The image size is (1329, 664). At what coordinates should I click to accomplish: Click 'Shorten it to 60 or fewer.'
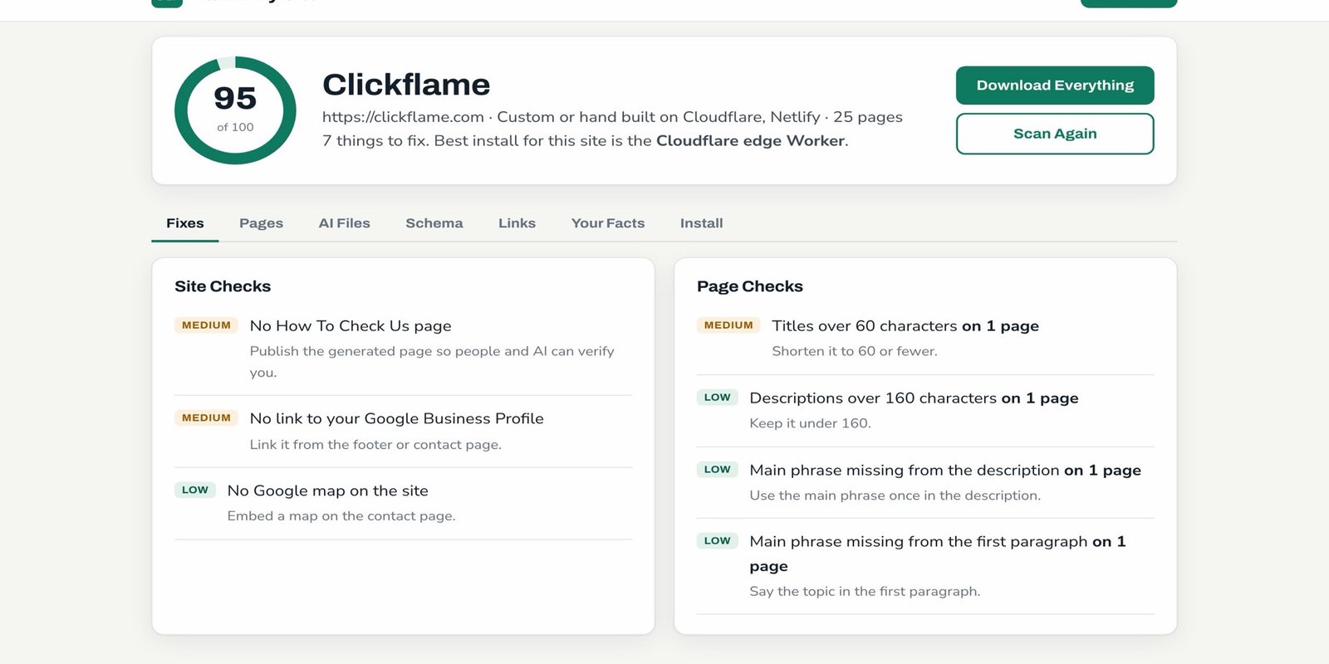tap(855, 351)
